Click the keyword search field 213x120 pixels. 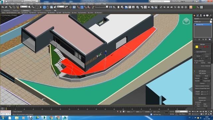pyautogui.click(x=160, y=1)
